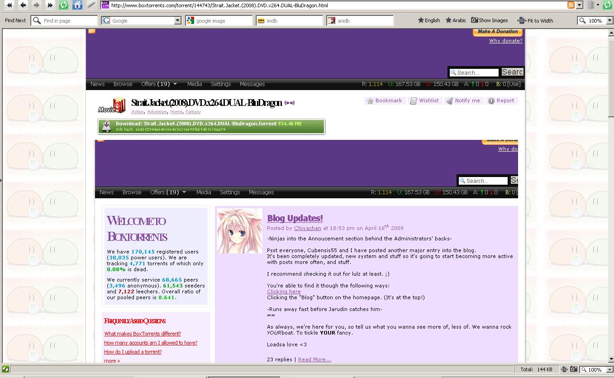The image size is (614, 378).
Task: Click the Find in page field
Action: pos(64,20)
